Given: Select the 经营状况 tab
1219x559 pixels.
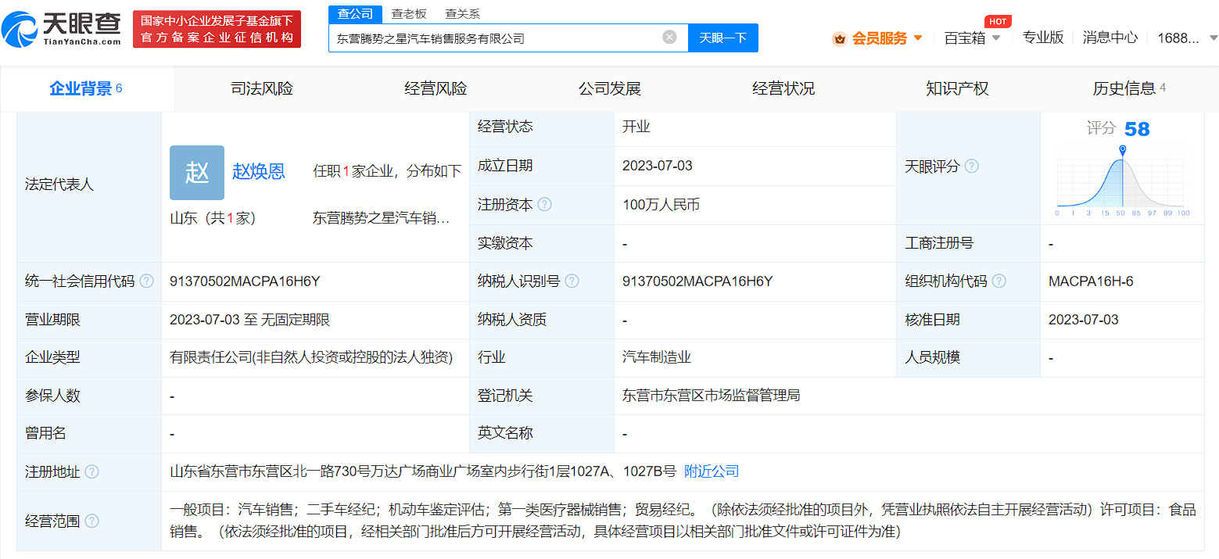Looking at the screenshot, I should tap(783, 88).
